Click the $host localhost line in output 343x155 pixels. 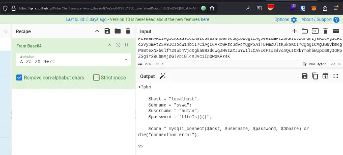pos(174,99)
